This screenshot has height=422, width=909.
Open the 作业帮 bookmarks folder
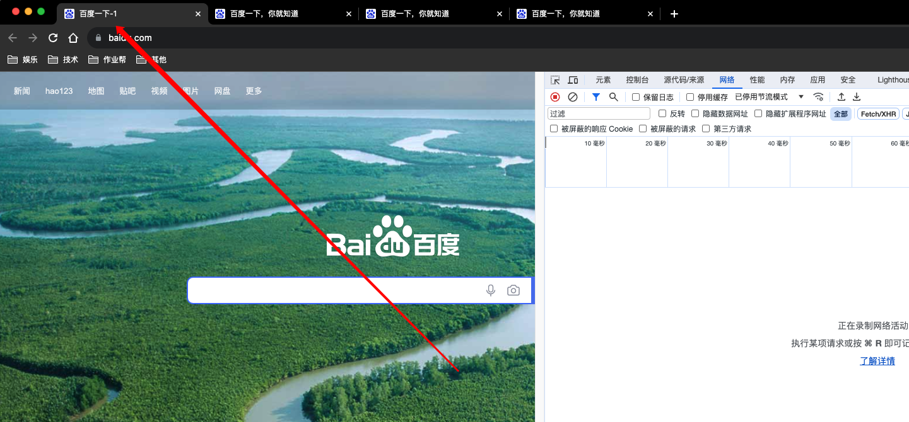(107, 60)
